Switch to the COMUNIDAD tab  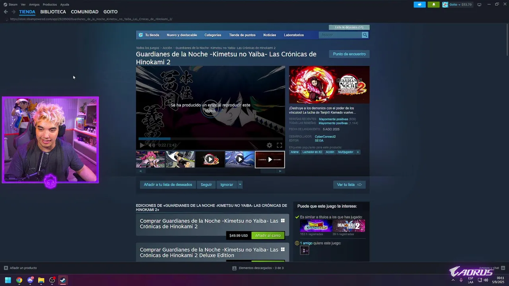(85, 12)
